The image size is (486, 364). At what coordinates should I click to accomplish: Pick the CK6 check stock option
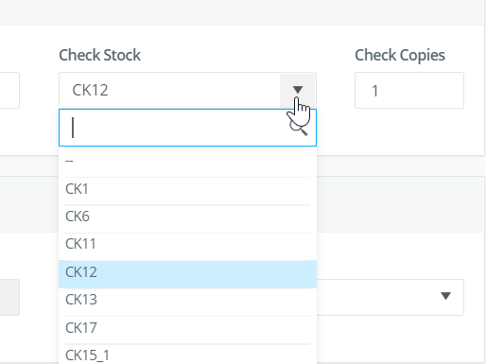click(x=187, y=217)
